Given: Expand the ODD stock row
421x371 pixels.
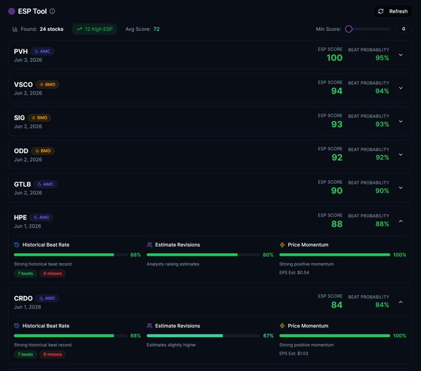Looking at the screenshot, I should point(401,154).
